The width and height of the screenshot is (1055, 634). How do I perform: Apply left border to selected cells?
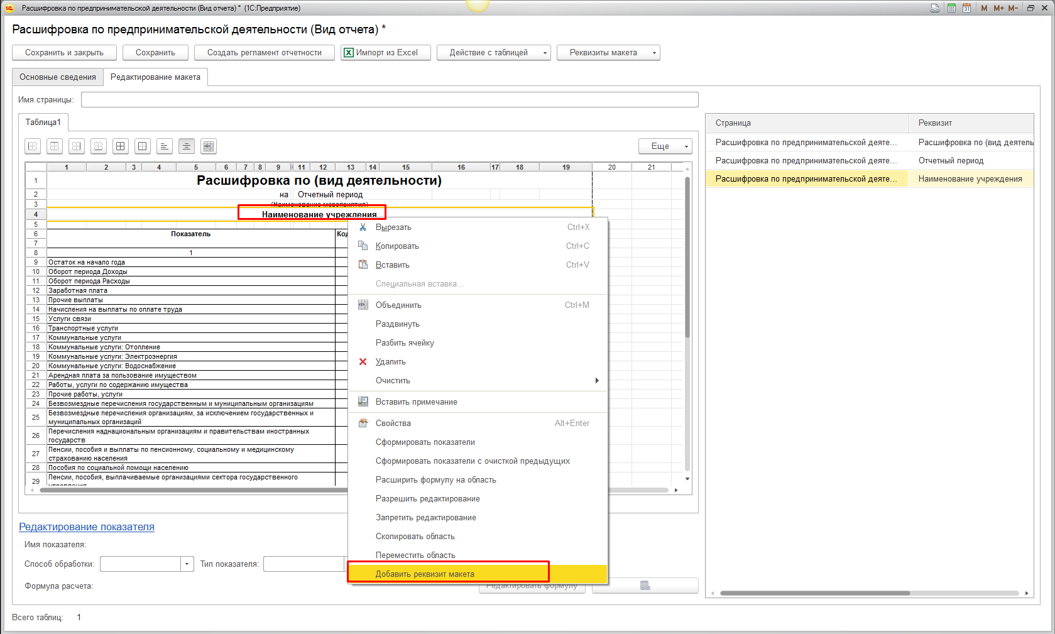[x=33, y=146]
